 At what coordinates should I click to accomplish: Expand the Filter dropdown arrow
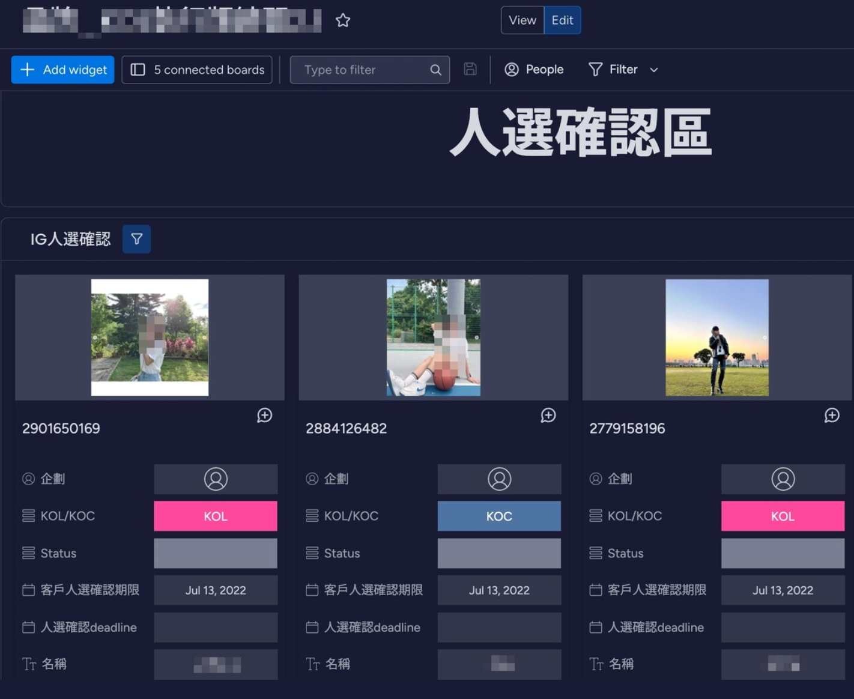(654, 70)
